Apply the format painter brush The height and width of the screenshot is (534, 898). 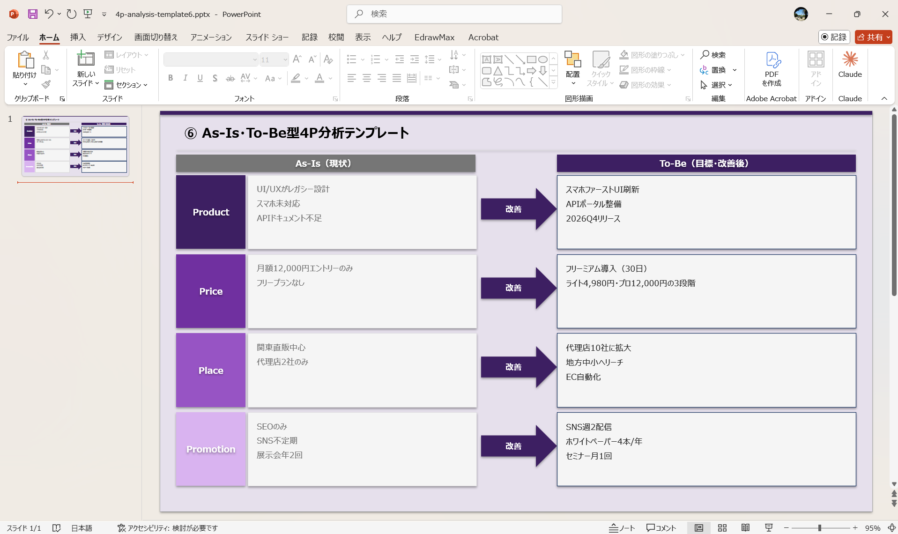click(46, 84)
